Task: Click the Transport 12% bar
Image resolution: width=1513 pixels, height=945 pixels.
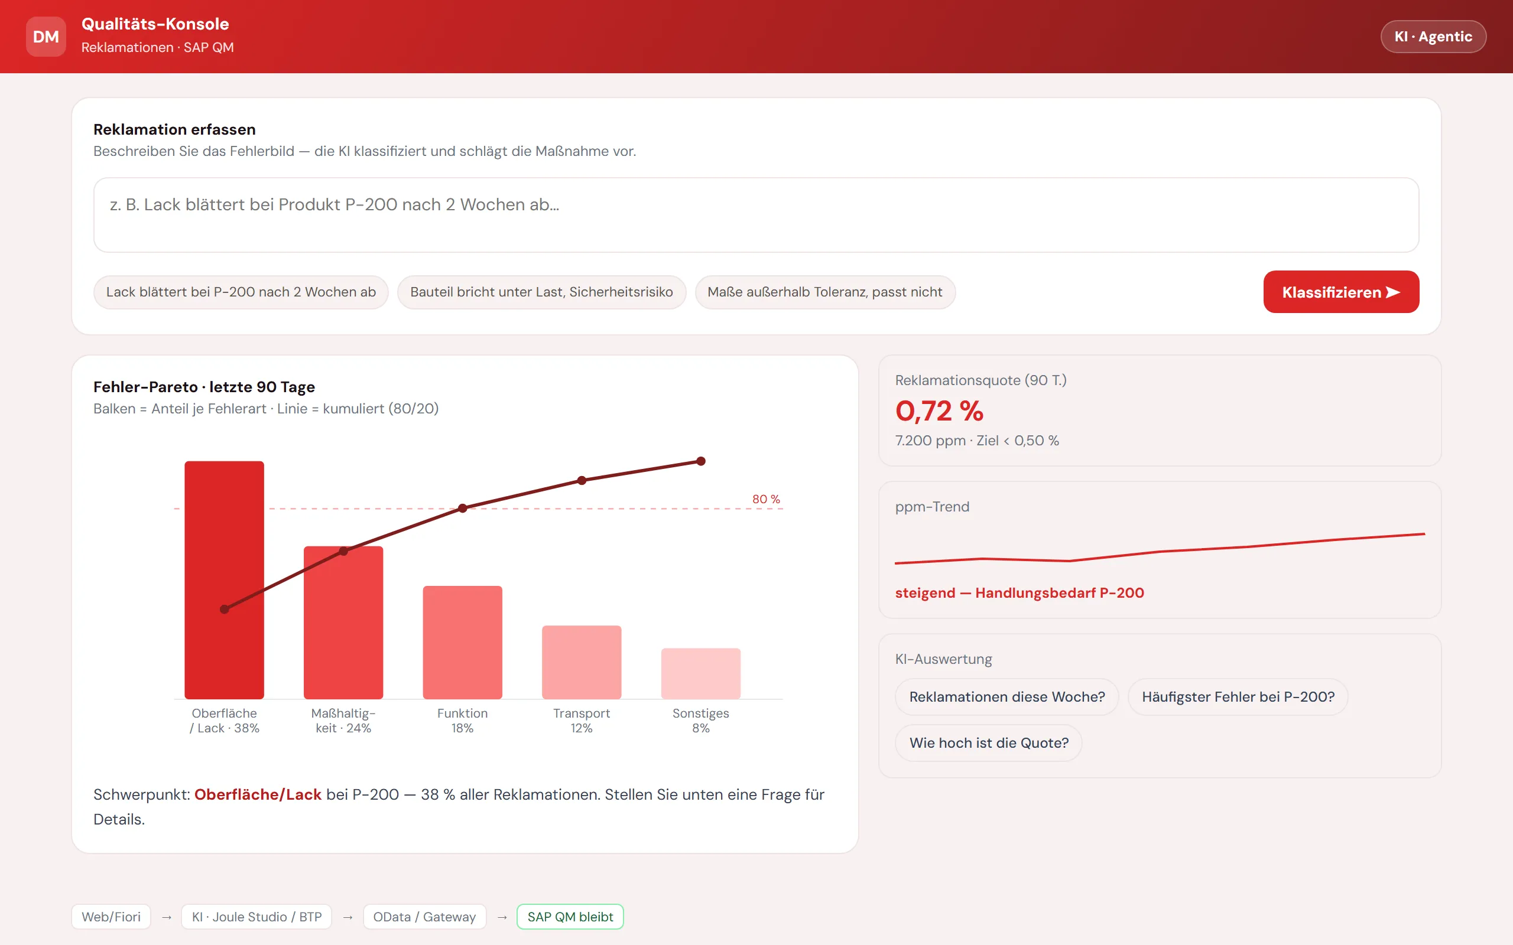Action: 582,662
